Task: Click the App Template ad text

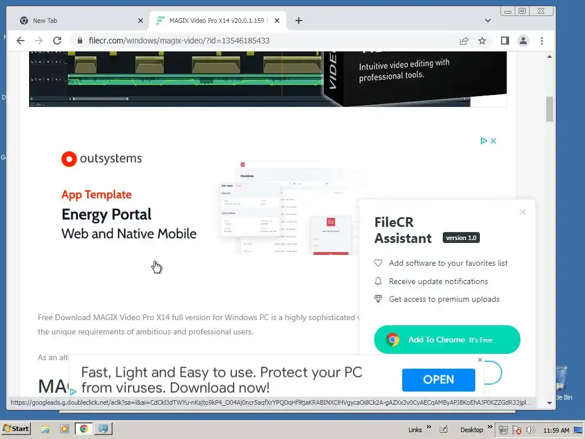Action: click(96, 194)
